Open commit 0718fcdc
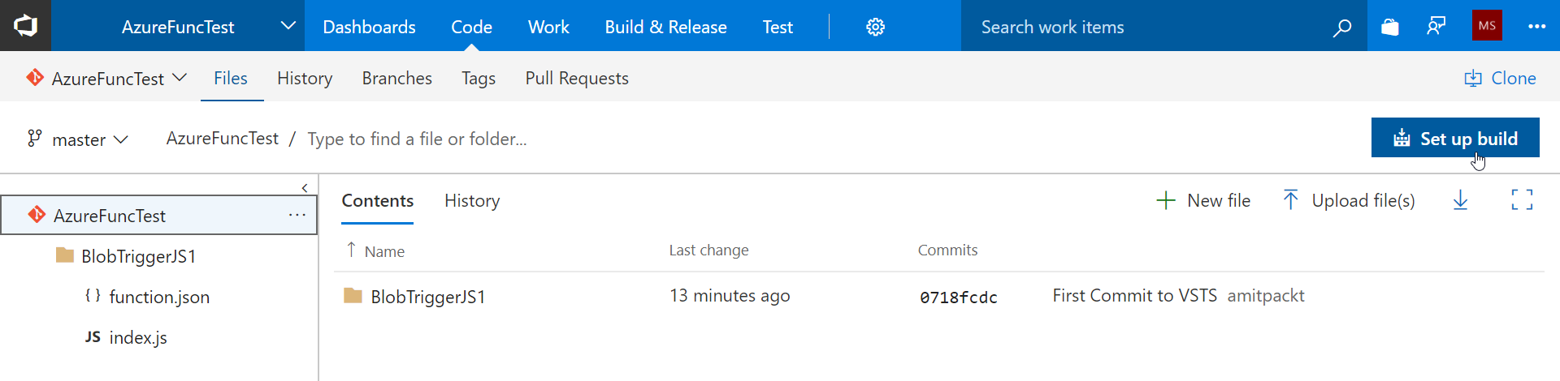 959,298
